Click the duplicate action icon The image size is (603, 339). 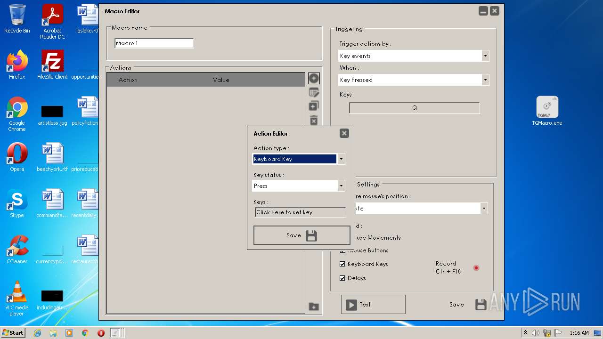pyautogui.click(x=314, y=106)
